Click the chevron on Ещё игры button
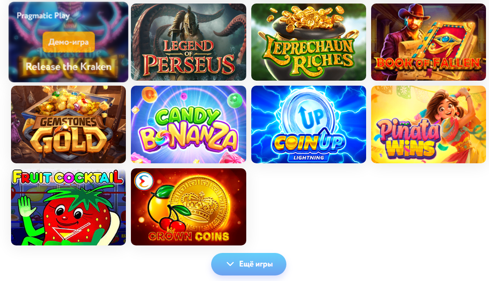 (x=230, y=264)
